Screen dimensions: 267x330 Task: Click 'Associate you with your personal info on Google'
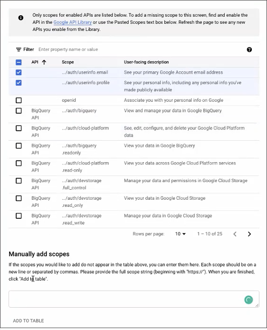tap(173, 100)
